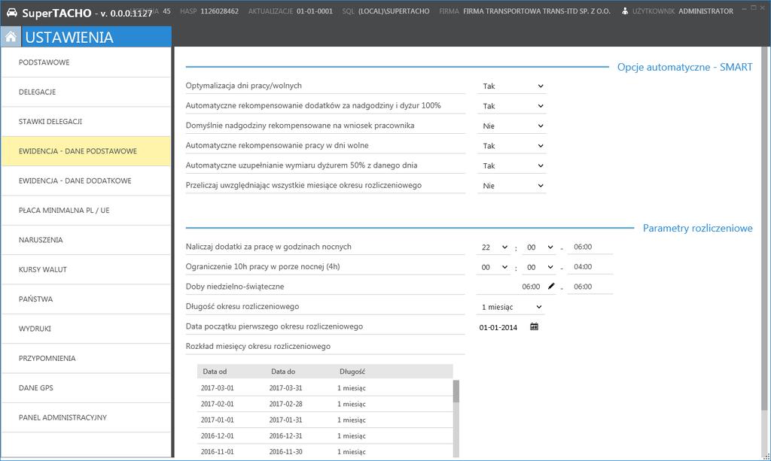Open PODSTAWOWE settings section
The width and height of the screenshot is (771, 461).
[86, 62]
